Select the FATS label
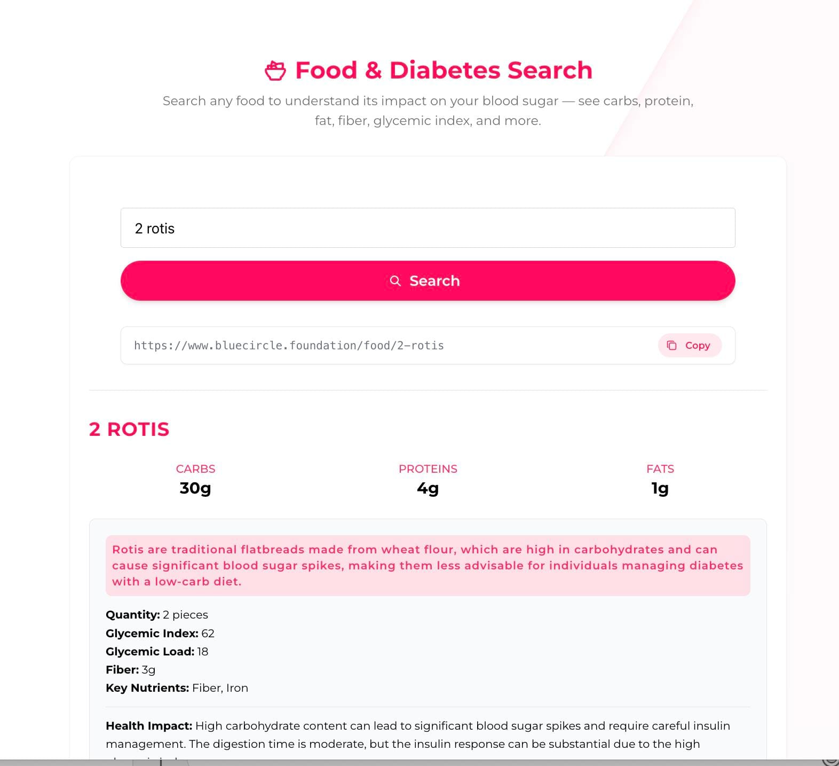Viewport: 839px width, 766px height. point(660,469)
